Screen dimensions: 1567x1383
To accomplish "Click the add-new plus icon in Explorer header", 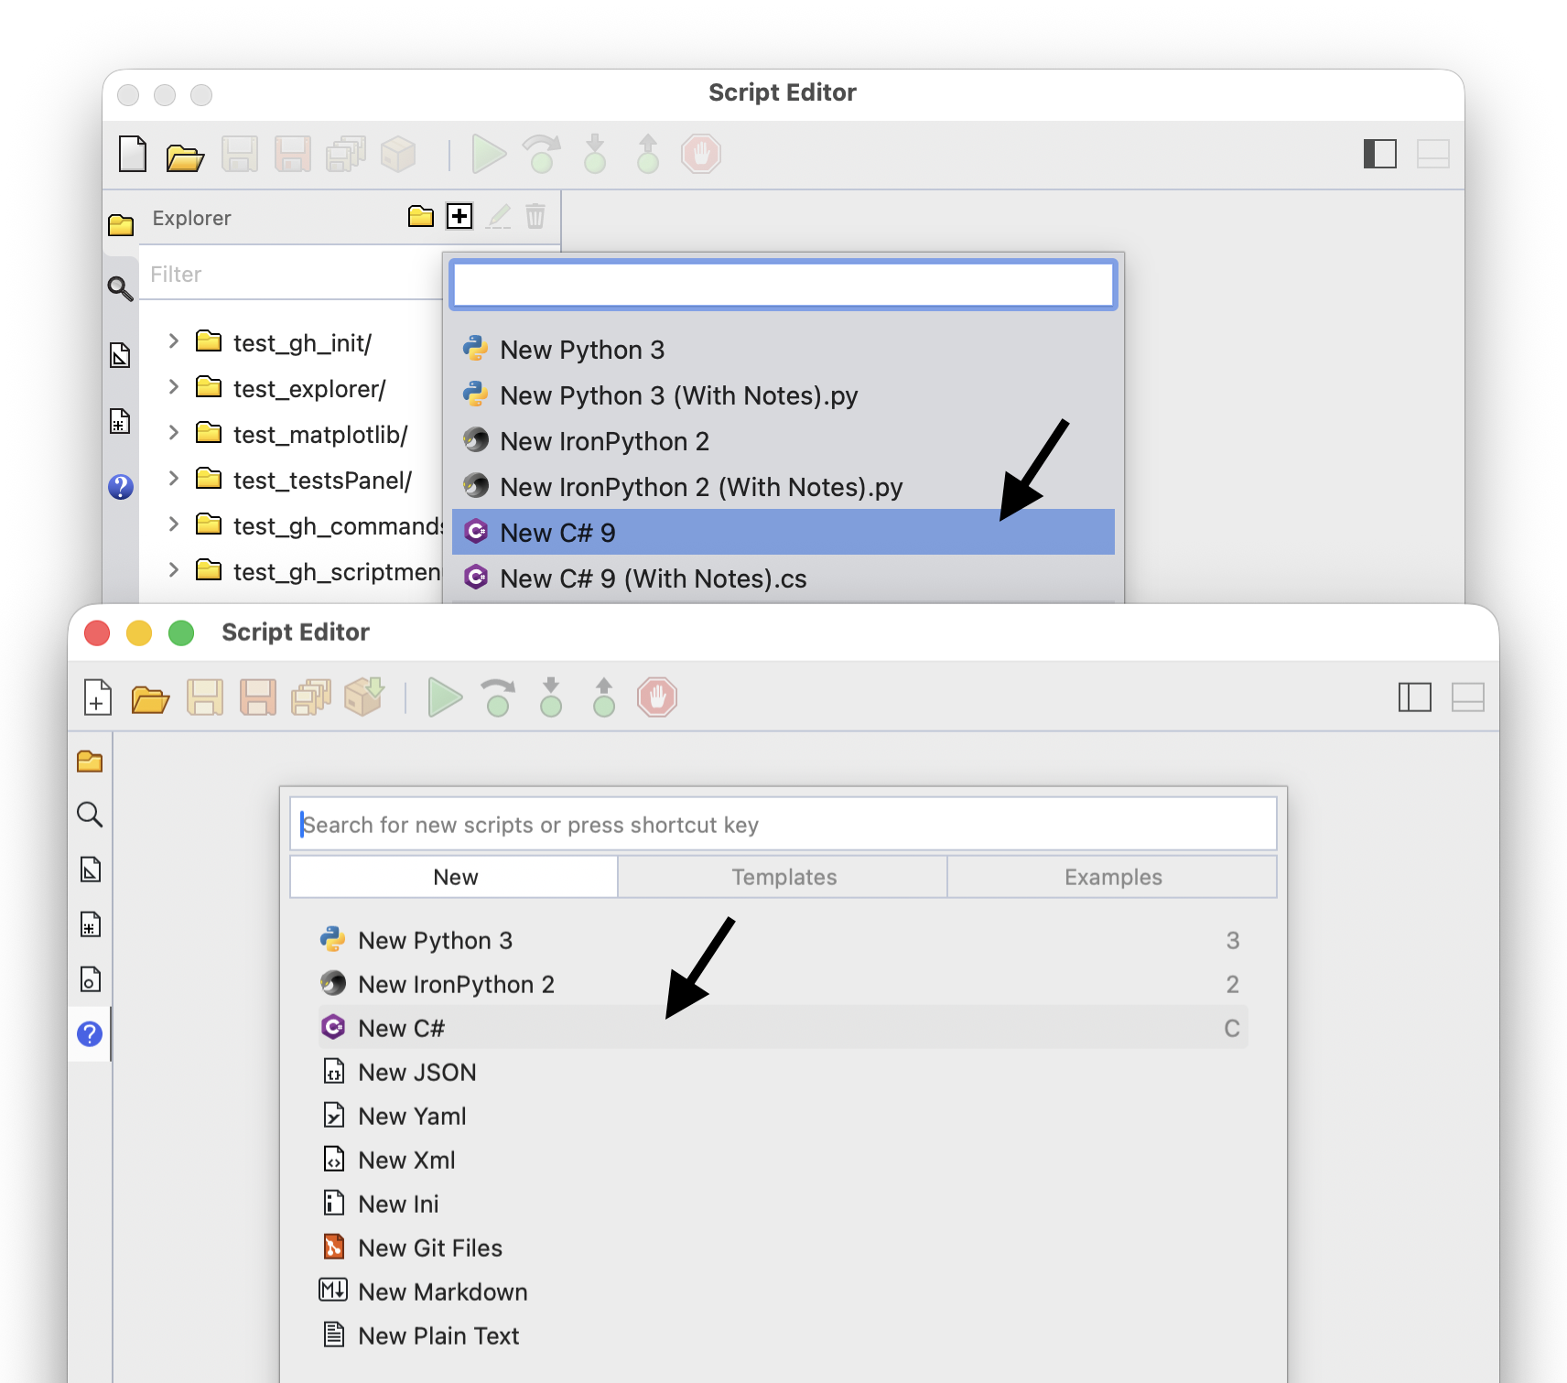I will click(x=459, y=216).
